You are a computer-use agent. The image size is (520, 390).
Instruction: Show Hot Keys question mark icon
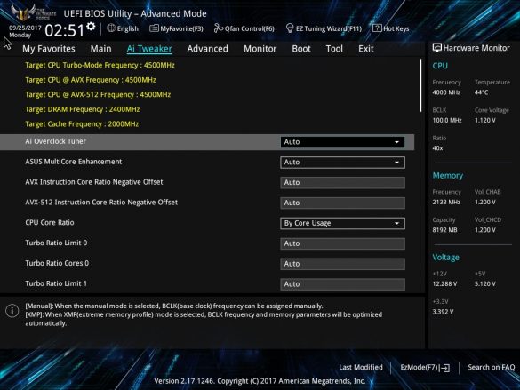[377, 28]
